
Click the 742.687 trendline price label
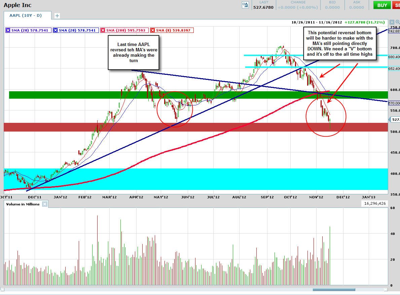click(394, 31)
